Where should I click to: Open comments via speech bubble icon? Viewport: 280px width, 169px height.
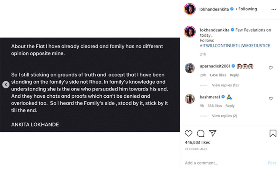201,134
